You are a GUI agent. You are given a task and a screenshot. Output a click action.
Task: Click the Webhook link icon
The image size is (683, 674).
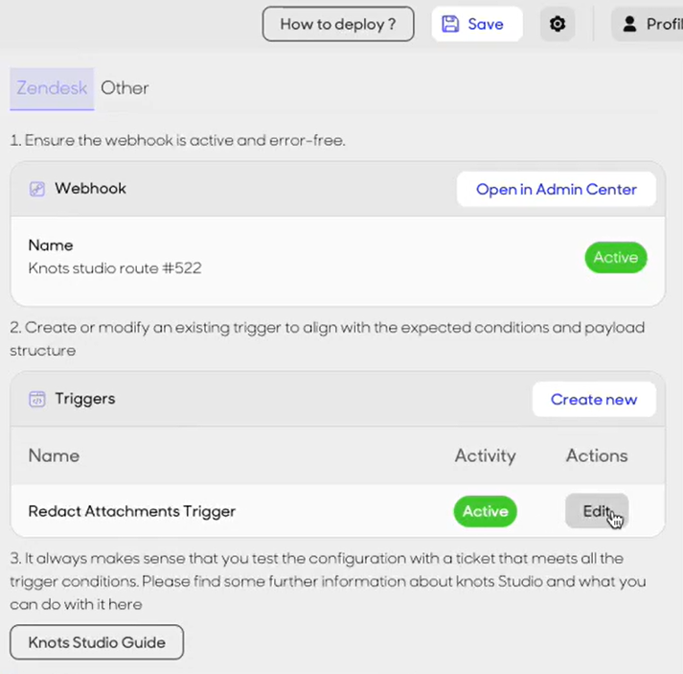tap(37, 189)
